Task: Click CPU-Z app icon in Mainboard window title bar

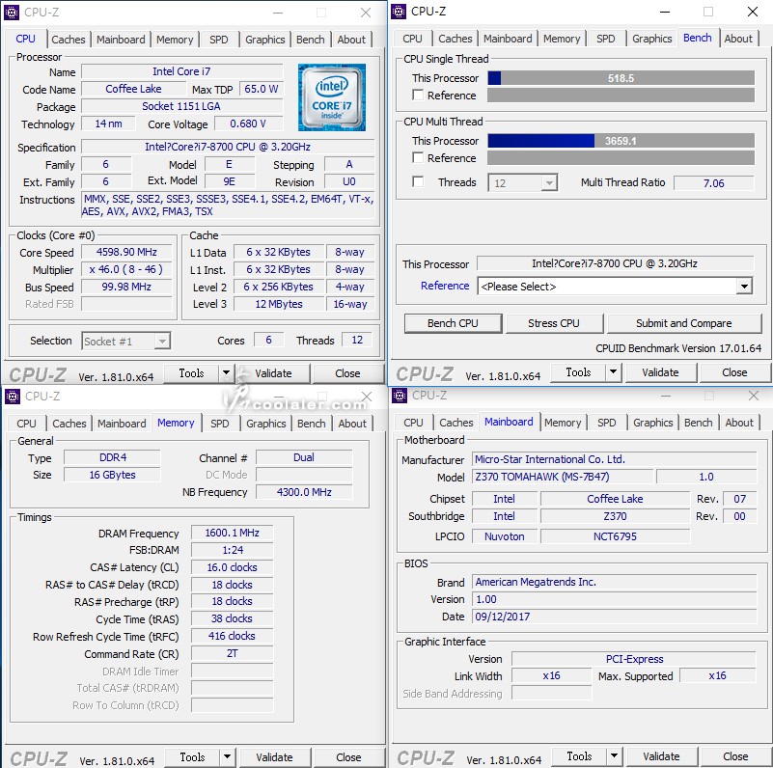Action: point(400,395)
